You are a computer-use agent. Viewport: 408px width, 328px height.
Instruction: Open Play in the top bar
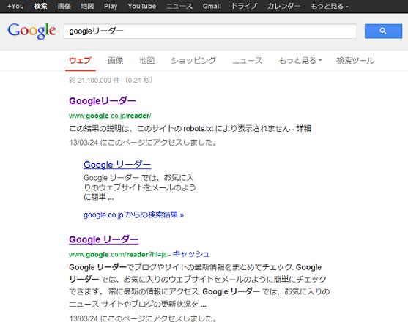(x=111, y=6)
